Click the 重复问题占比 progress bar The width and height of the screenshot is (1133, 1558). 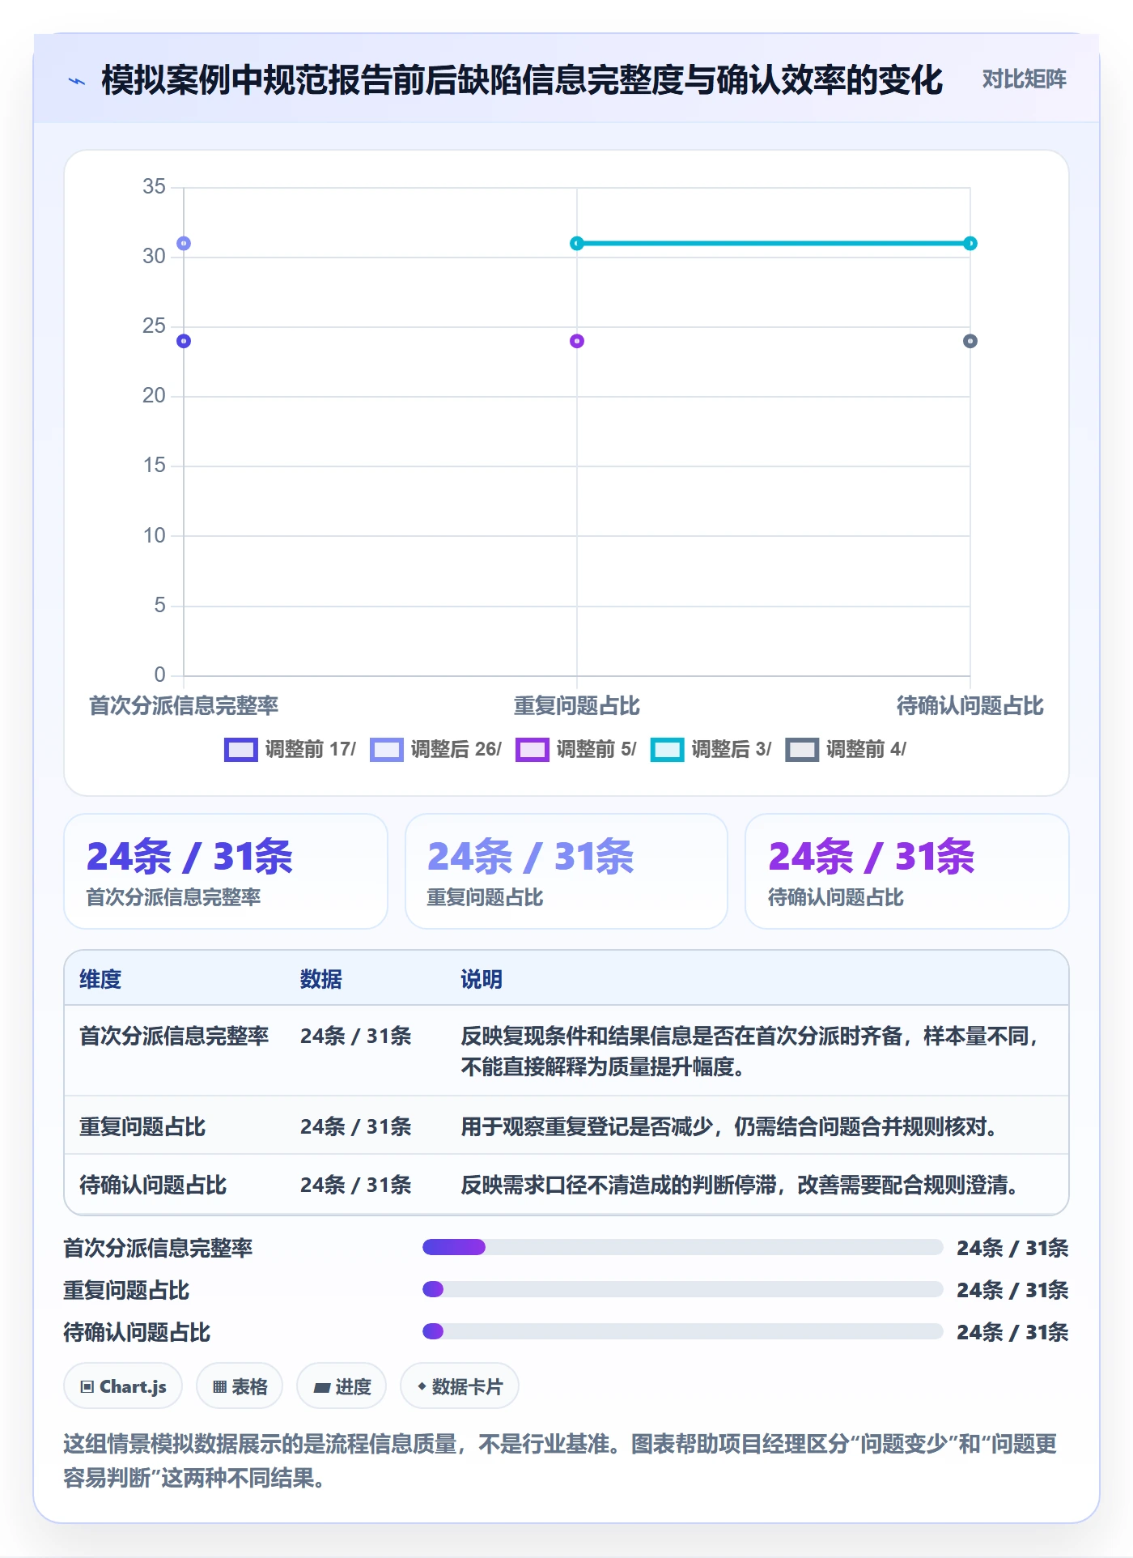click(682, 1289)
